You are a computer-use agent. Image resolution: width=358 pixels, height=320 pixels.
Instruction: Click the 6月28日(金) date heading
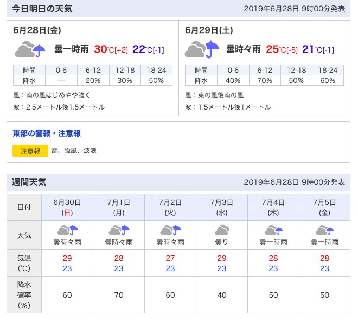[37, 30]
